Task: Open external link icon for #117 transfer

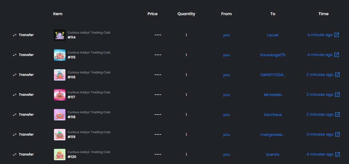Action: tap(337, 94)
